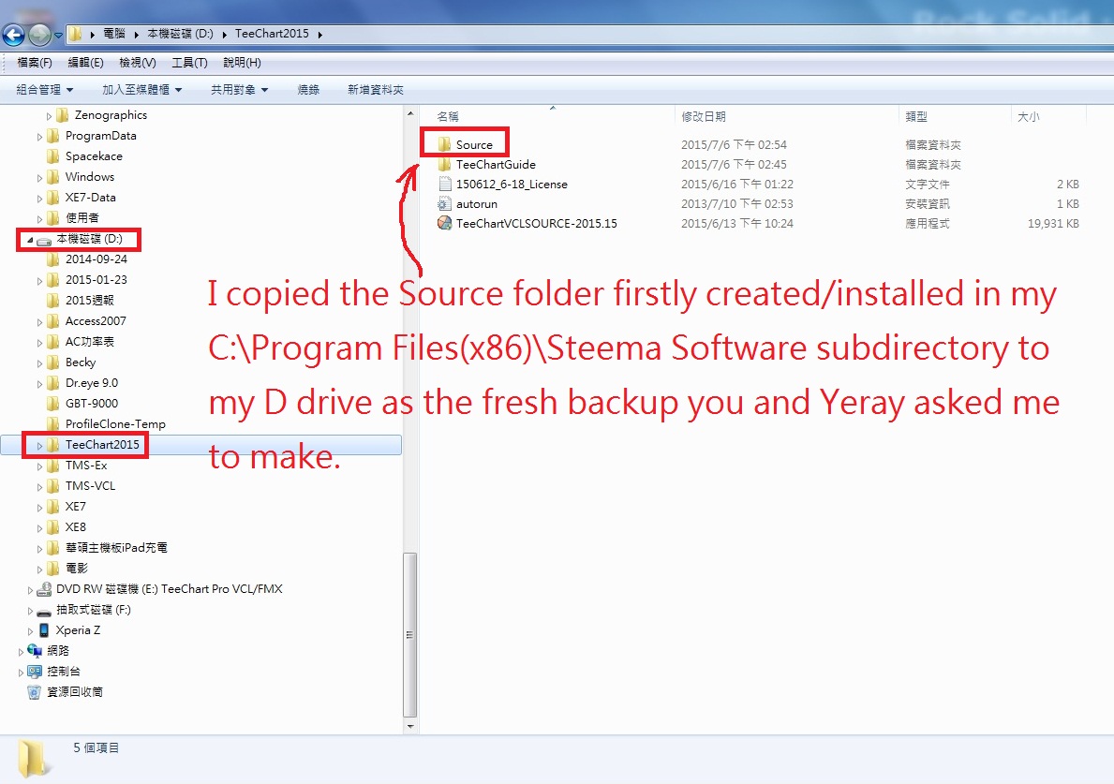1114x784 pixels.
Task: Select the XE7 folder in tree
Action: (75, 507)
